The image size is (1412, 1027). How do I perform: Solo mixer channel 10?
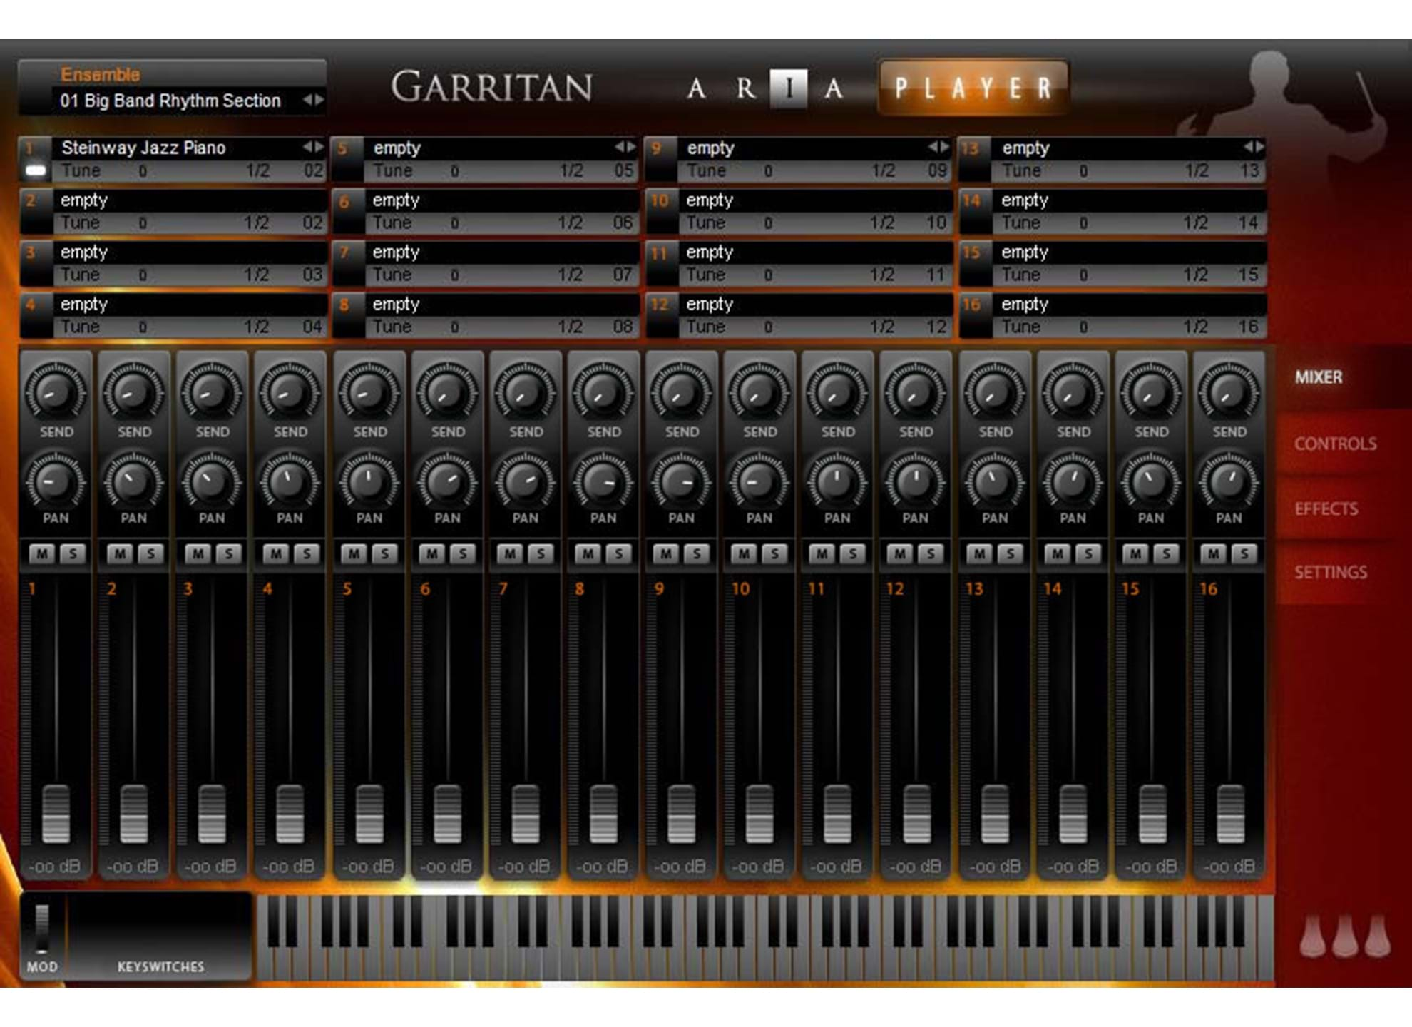click(775, 553)
